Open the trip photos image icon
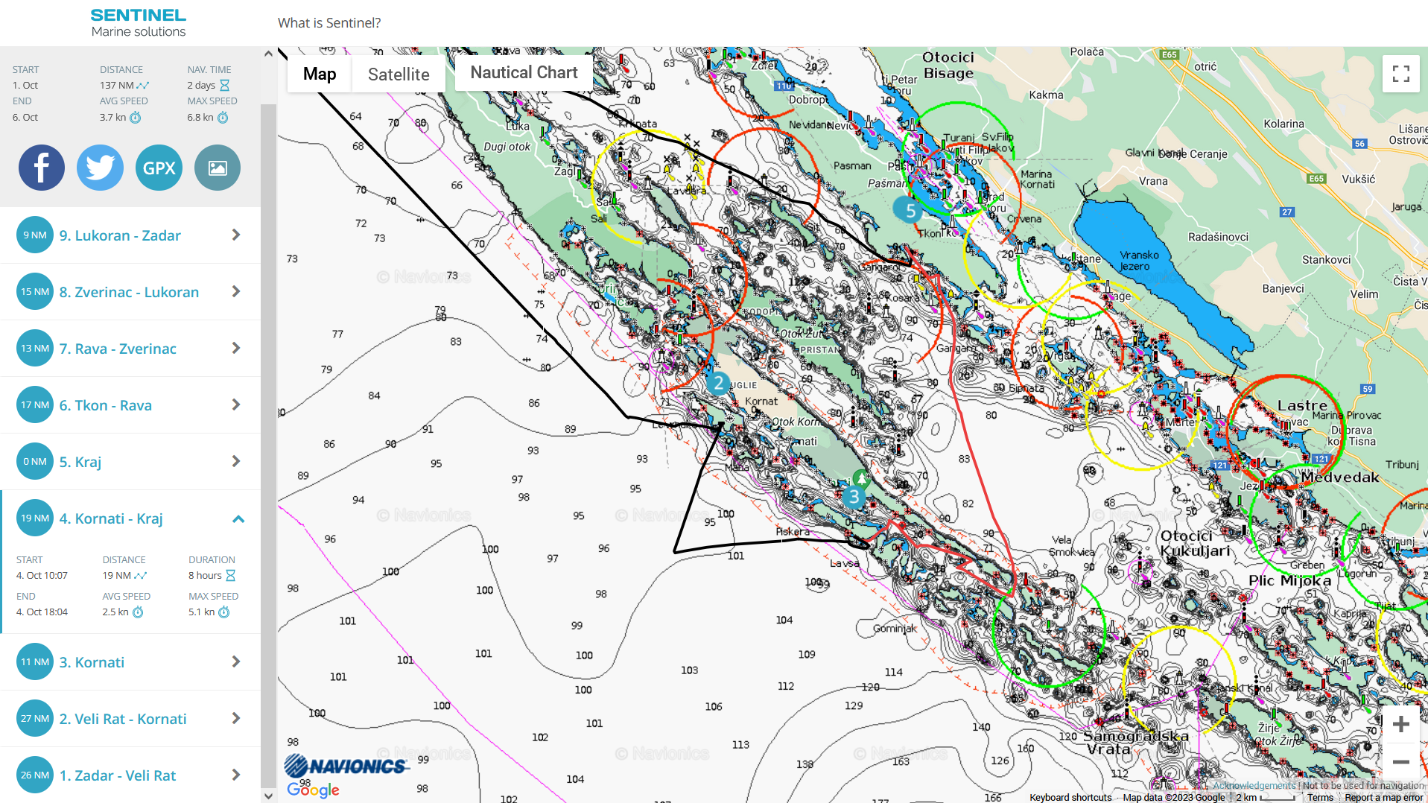This screenshot has height=803, width=1428. pos(218,168)
